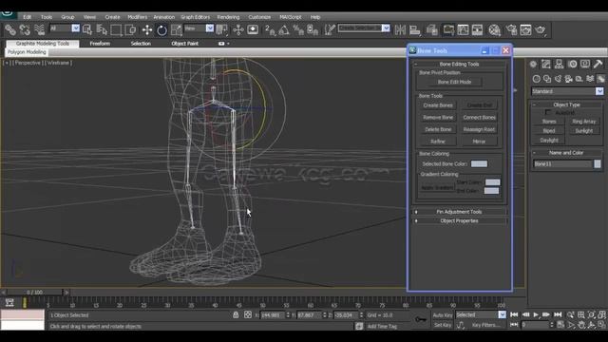Select the Cameras category icon
Screen dimensions: 608x342
point(568,79)
